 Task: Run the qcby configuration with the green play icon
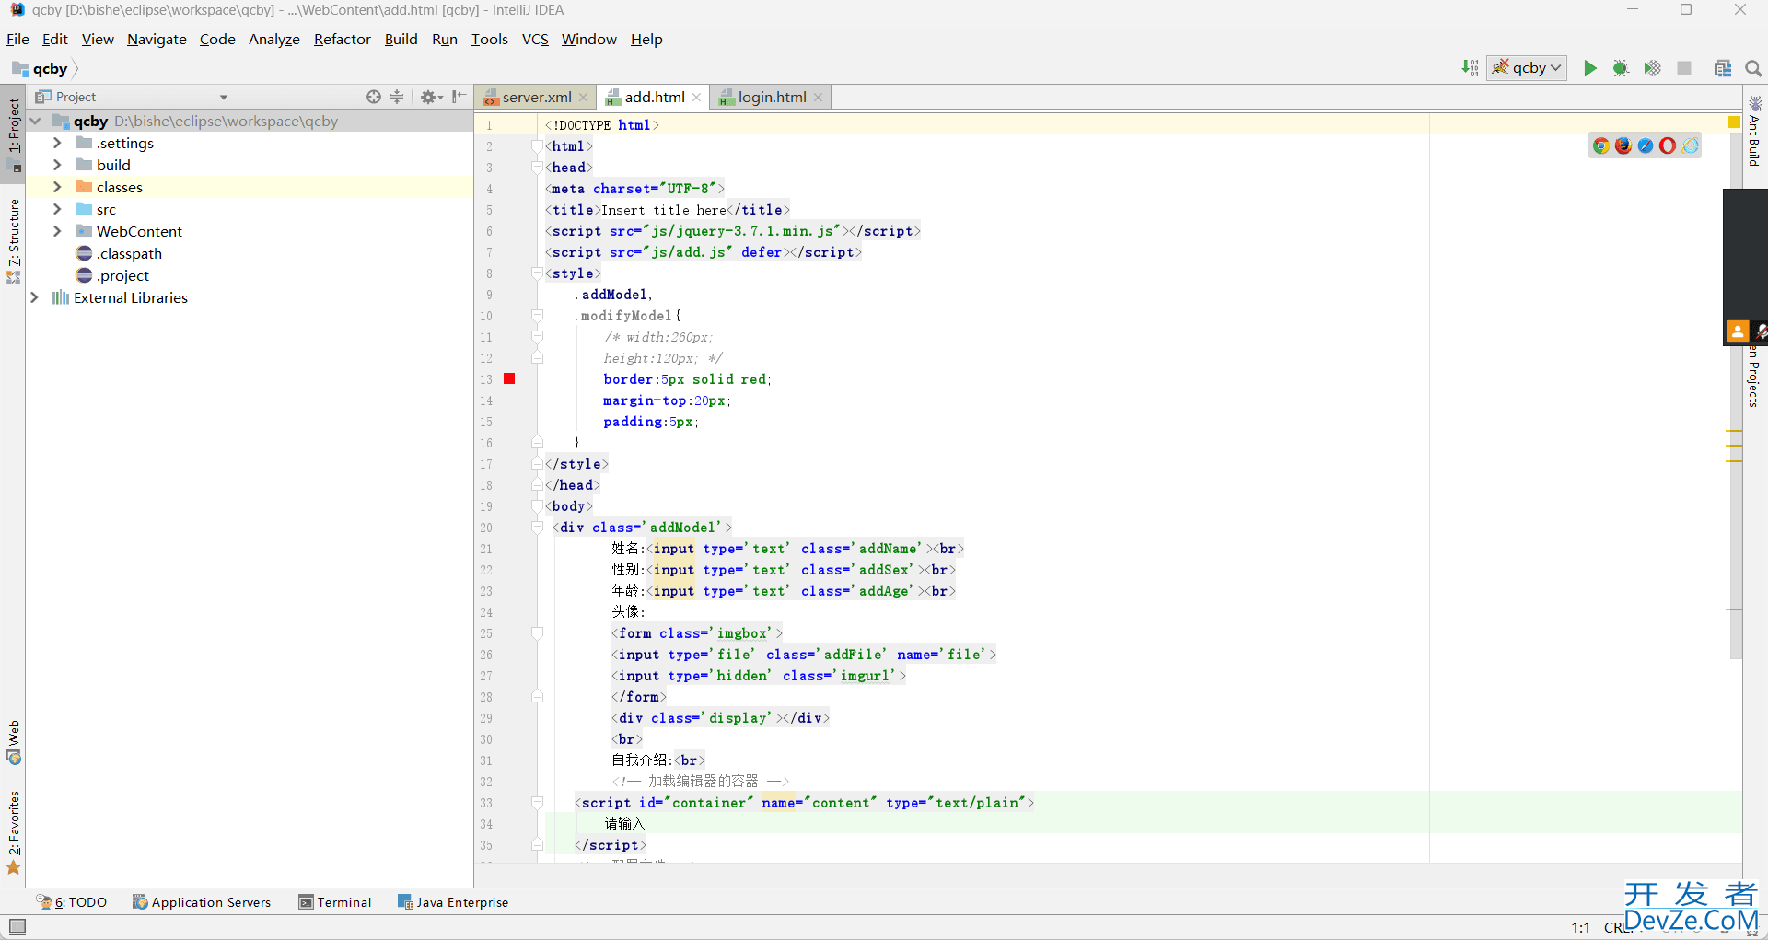1589,68
